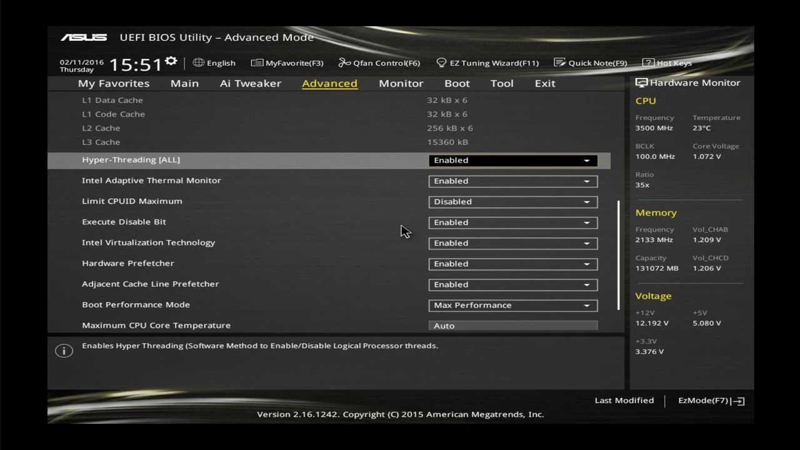Select the Intel Adaptive Thermal Monitor label

click(x=151, y=181)
